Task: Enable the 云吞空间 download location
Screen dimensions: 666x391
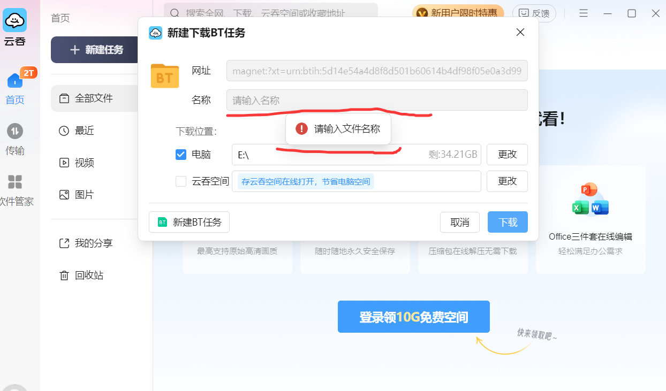Action: click(x=181, y=181)
